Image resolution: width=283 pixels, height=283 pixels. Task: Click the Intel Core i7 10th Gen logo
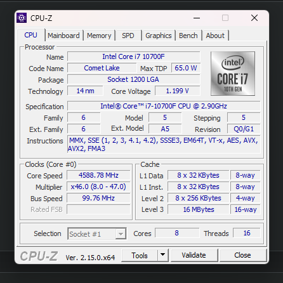tap(233, 74)
